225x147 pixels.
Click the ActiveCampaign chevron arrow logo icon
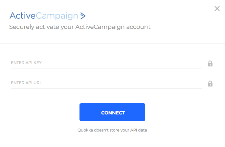83,16
